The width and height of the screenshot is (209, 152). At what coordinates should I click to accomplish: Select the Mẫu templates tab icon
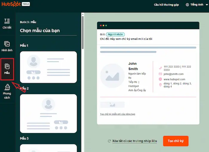coord(7,66)
